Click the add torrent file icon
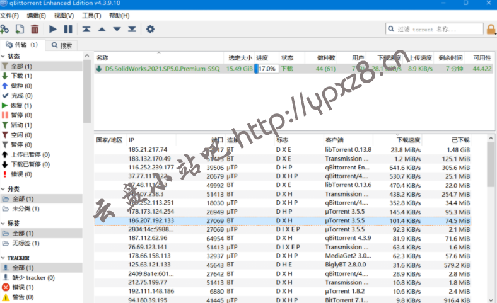The image size is (497, 303). coord(20,29)
